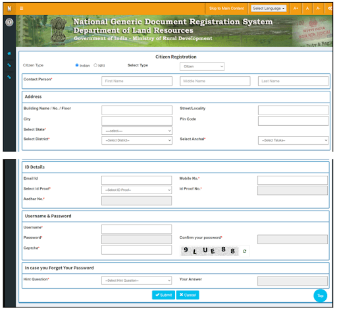
Task: Expand the Select Hint Question dropdown
Action: coord(136,280)
